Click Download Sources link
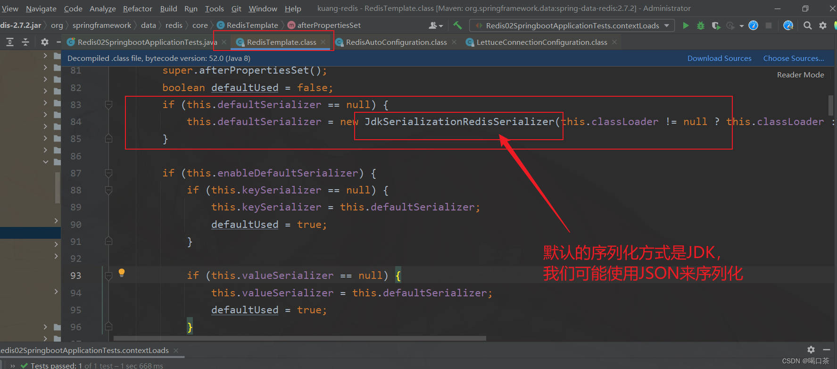Image resolution: width=837 pixels, height=369 pixels. [x=719, y=58]
